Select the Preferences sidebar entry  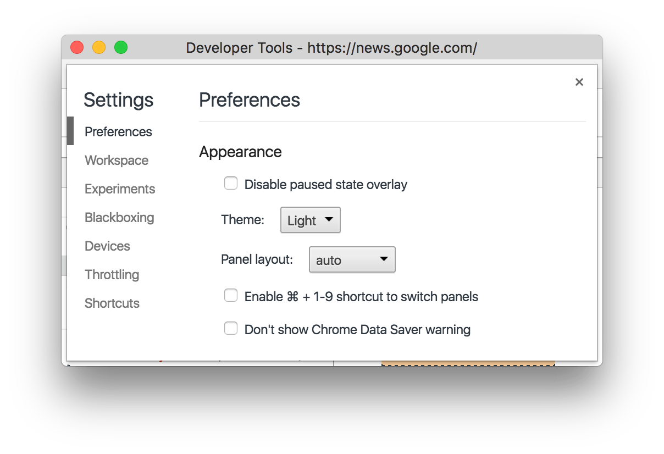[x=118, y=131]
